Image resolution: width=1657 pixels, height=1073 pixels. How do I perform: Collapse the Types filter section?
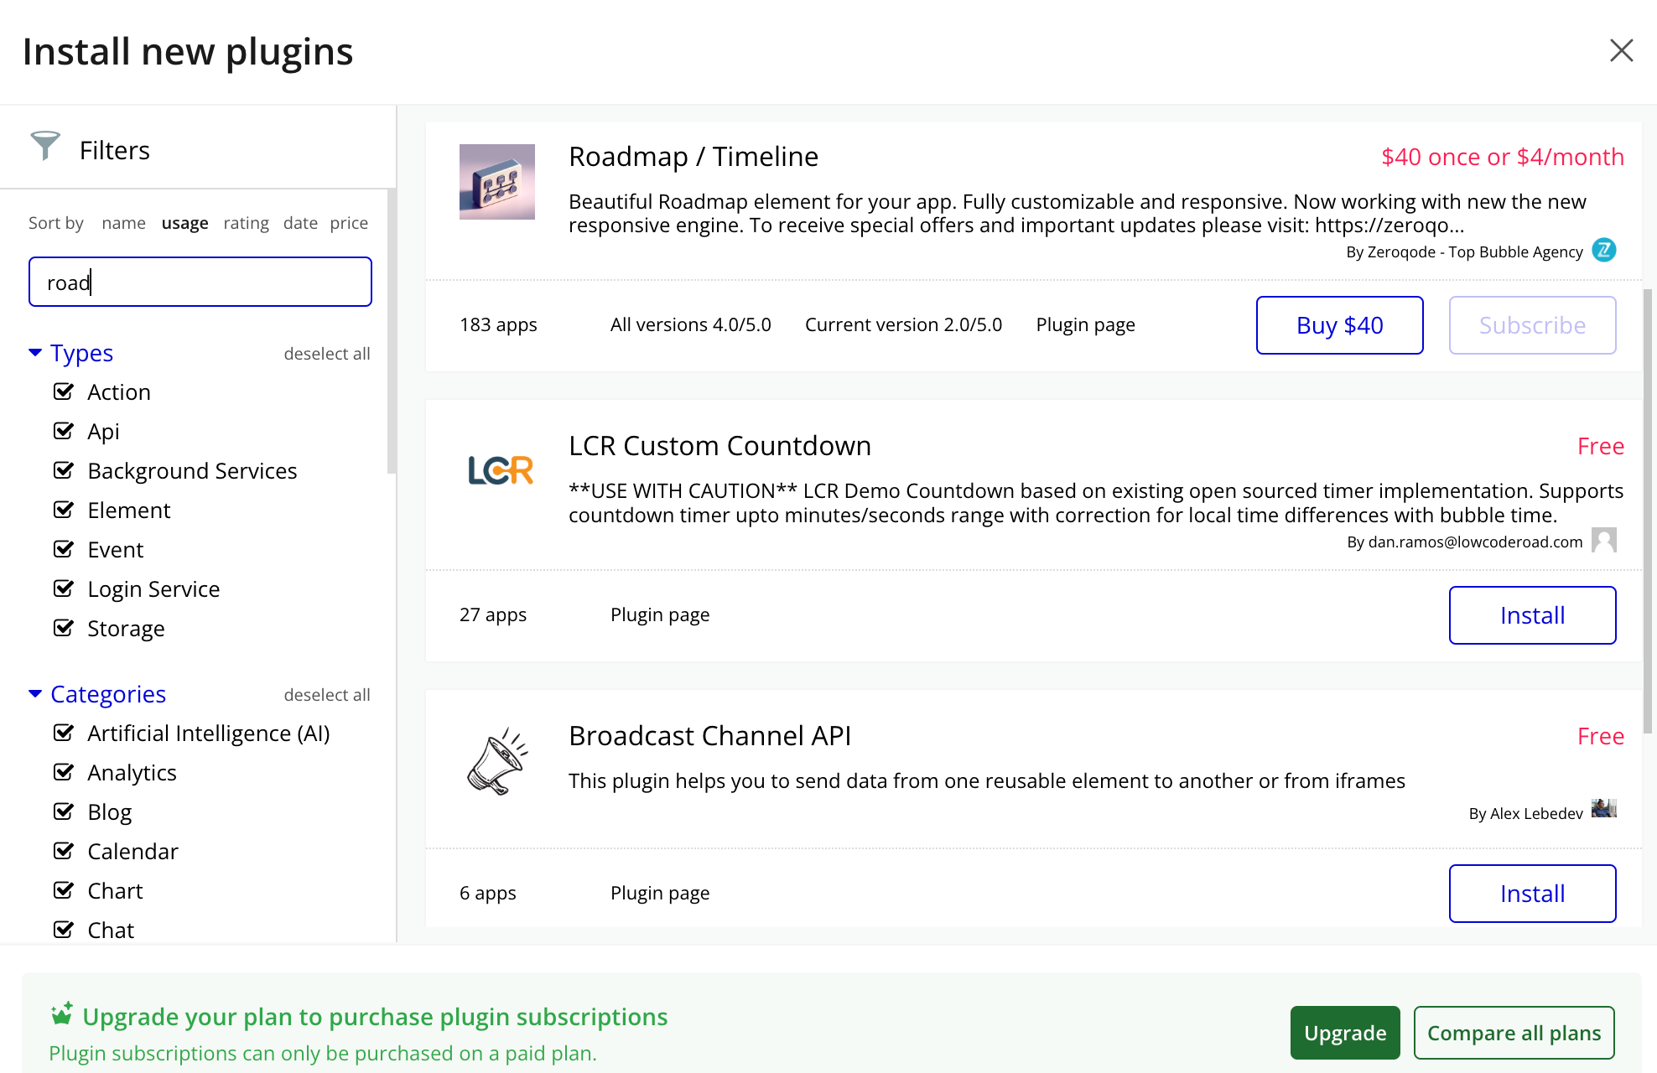(x=71, y=353)
